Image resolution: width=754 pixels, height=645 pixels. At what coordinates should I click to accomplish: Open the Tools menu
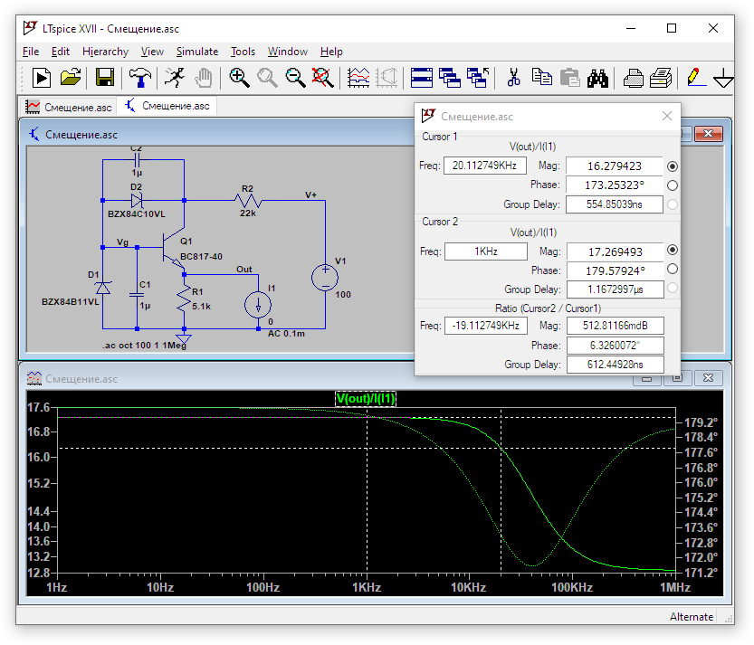pos(243,52)
